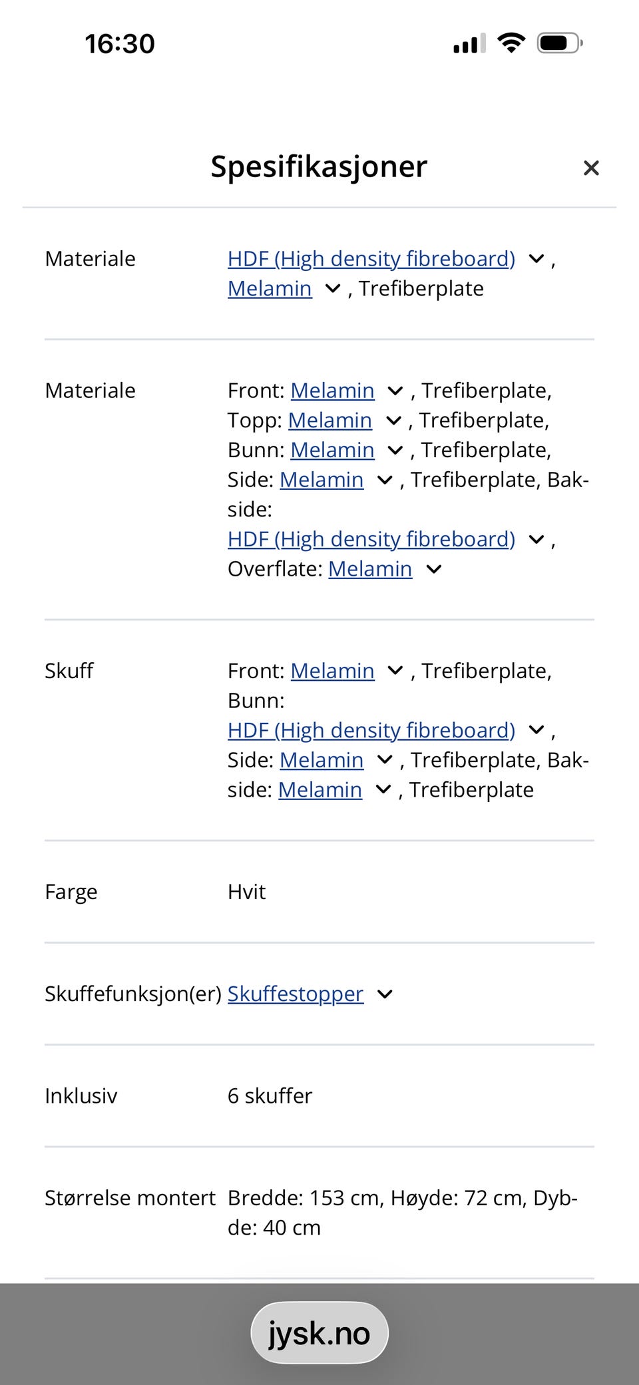639x1385 pixels.
Task: Select the Farge value Hvit
Action: [x=246, y=892]
